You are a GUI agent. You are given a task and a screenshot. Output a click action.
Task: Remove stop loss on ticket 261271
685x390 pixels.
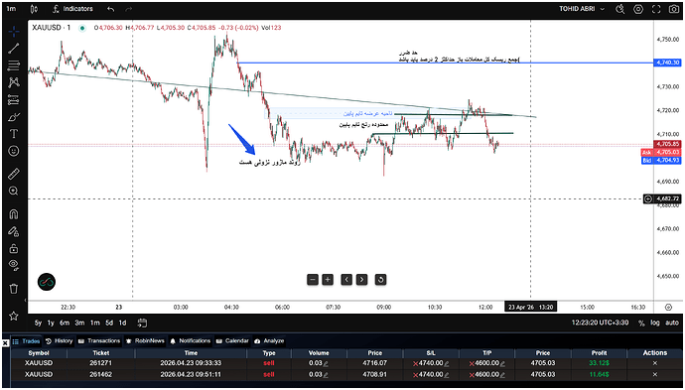tap(415, 363)
